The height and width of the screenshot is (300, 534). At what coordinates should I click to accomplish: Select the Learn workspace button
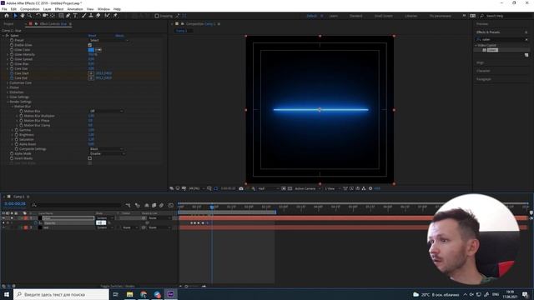click(334, 16)
